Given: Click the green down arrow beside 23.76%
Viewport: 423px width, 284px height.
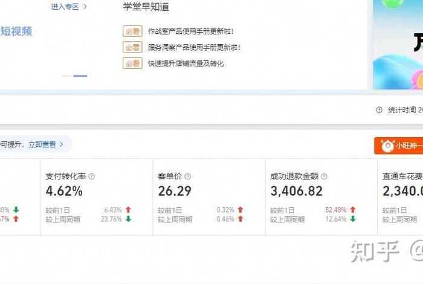Looking at the screenshot, I should pyautogui.click(x=128, y=219).
